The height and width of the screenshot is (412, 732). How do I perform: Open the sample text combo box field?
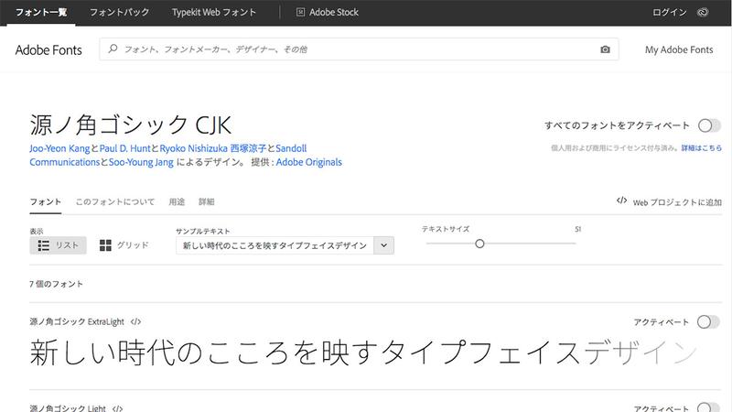click(274, 245)
